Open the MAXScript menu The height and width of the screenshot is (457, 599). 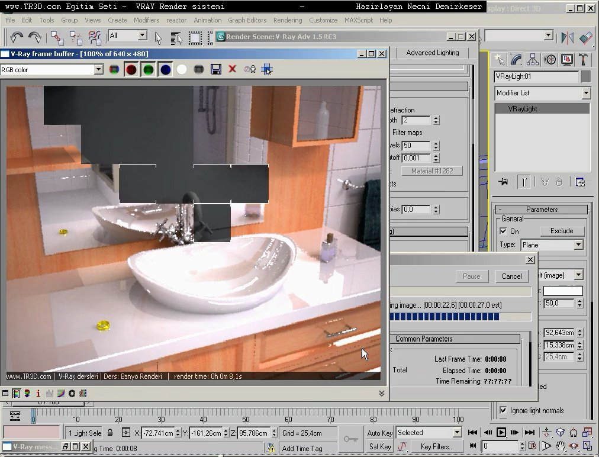358,20
